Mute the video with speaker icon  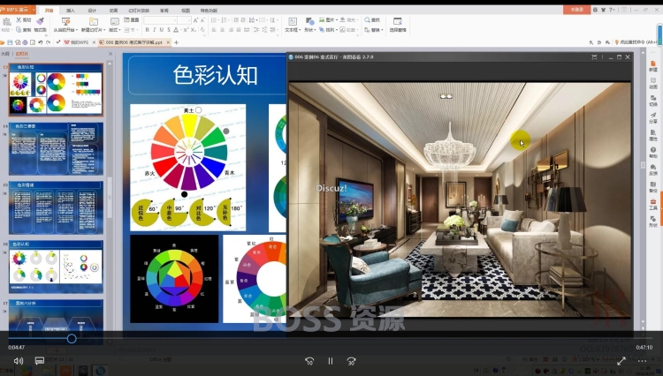point(19,361)
